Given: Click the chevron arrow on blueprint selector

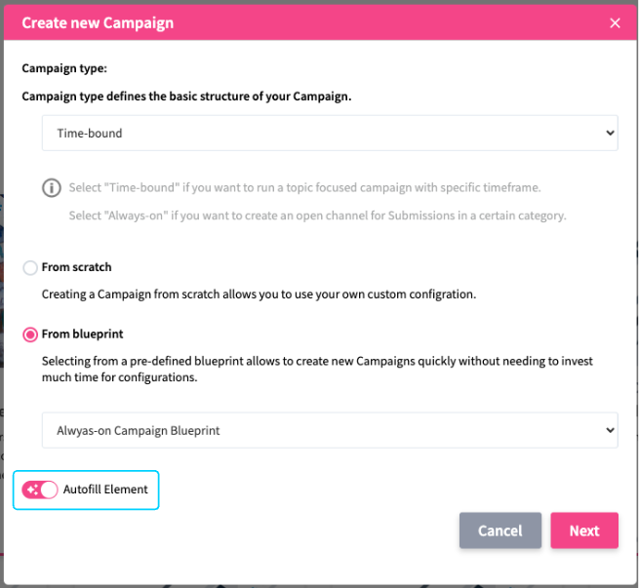Looking at the screenshot, I should tap(610, 430).
